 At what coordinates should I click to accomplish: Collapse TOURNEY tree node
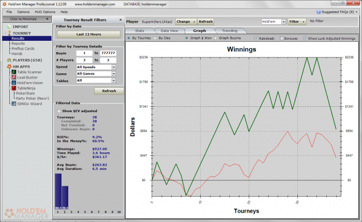click(x=5, y=33)
